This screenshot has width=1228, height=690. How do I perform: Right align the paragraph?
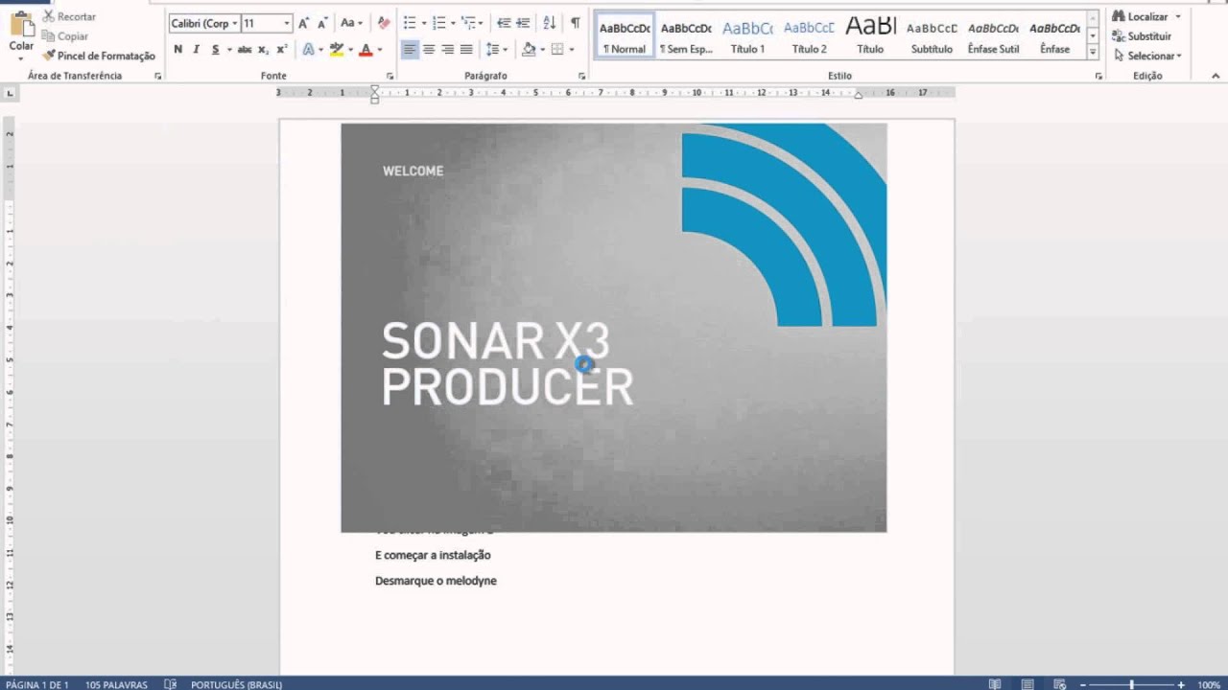(447, 49)
